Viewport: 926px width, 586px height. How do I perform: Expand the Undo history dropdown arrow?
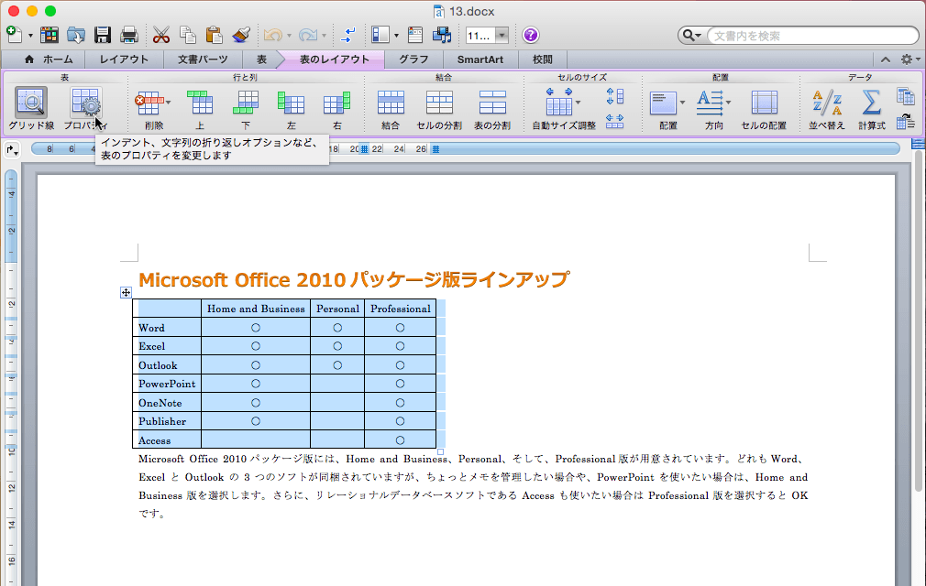[289, 36]
